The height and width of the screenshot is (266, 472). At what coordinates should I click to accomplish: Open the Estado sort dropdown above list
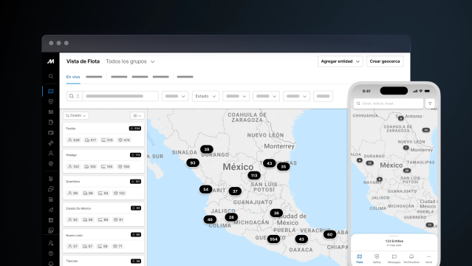click(76, 116)
